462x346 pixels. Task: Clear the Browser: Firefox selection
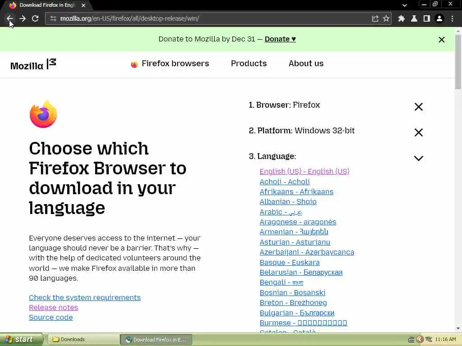418,106
